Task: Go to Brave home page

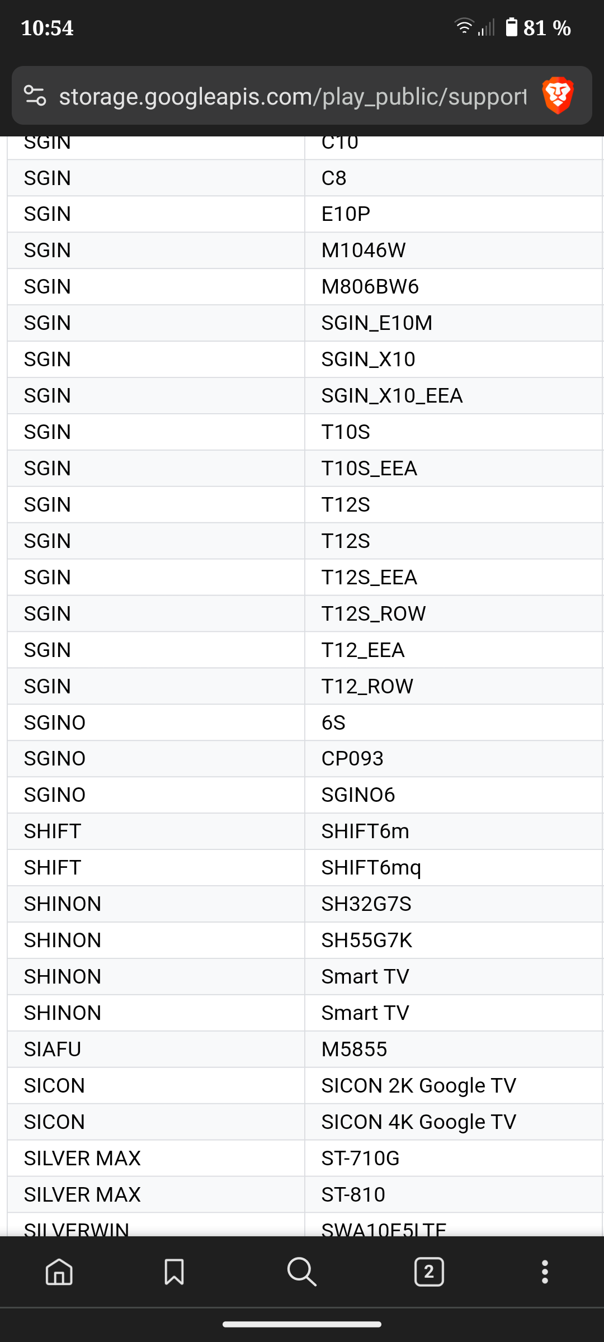Action: coord(59,1272)
